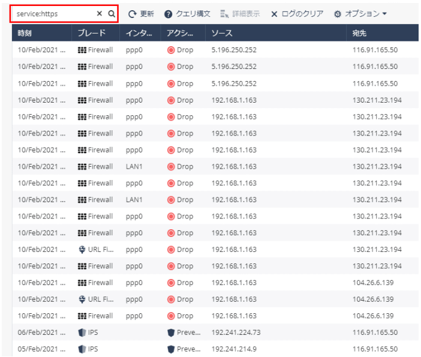Click the ソース column header

point(222,34)
